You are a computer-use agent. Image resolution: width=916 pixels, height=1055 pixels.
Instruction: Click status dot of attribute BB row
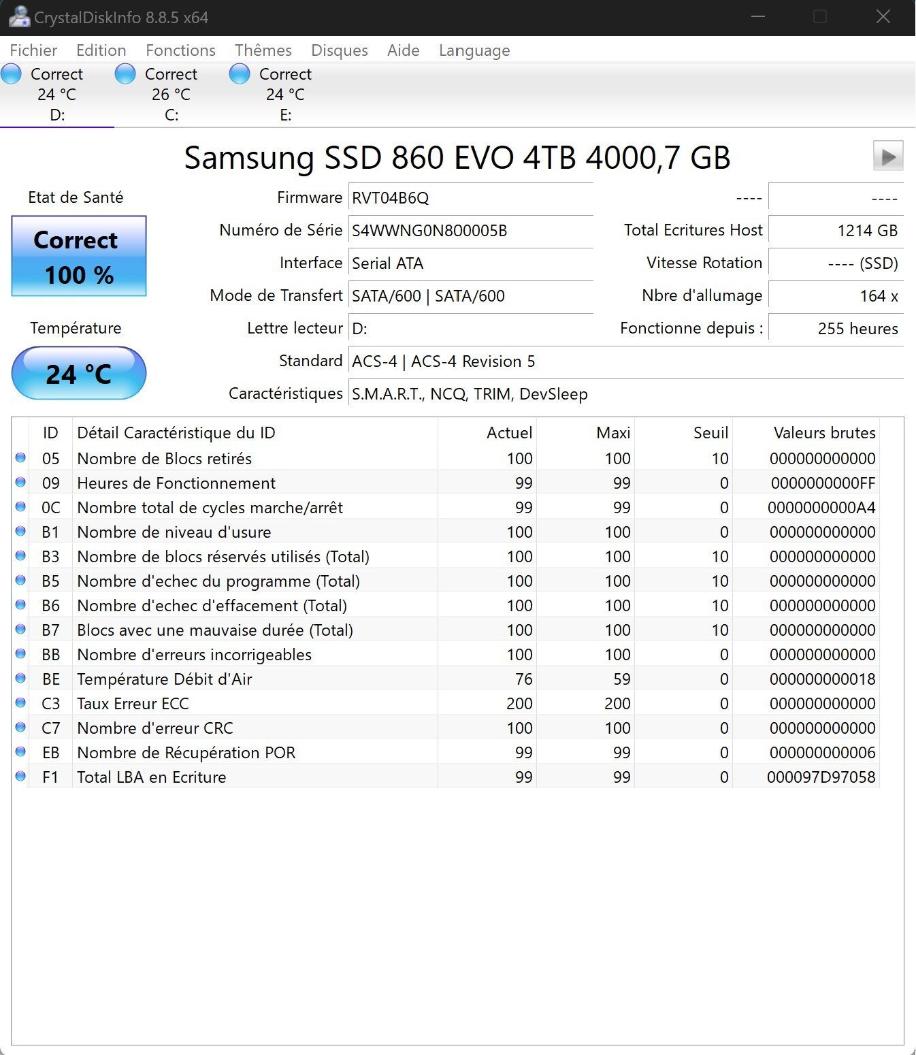pos(20,653)
